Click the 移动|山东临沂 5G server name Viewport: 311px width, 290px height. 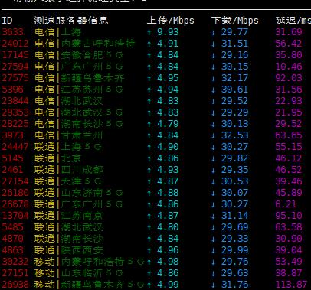point(79,273)
